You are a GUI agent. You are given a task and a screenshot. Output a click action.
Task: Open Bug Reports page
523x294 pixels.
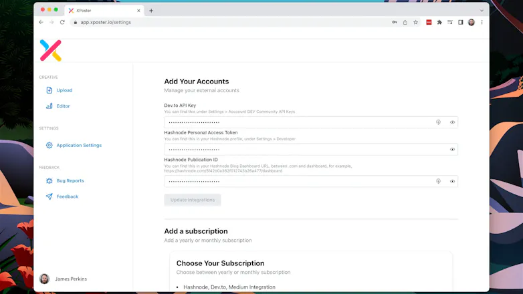tap(70, 180)
